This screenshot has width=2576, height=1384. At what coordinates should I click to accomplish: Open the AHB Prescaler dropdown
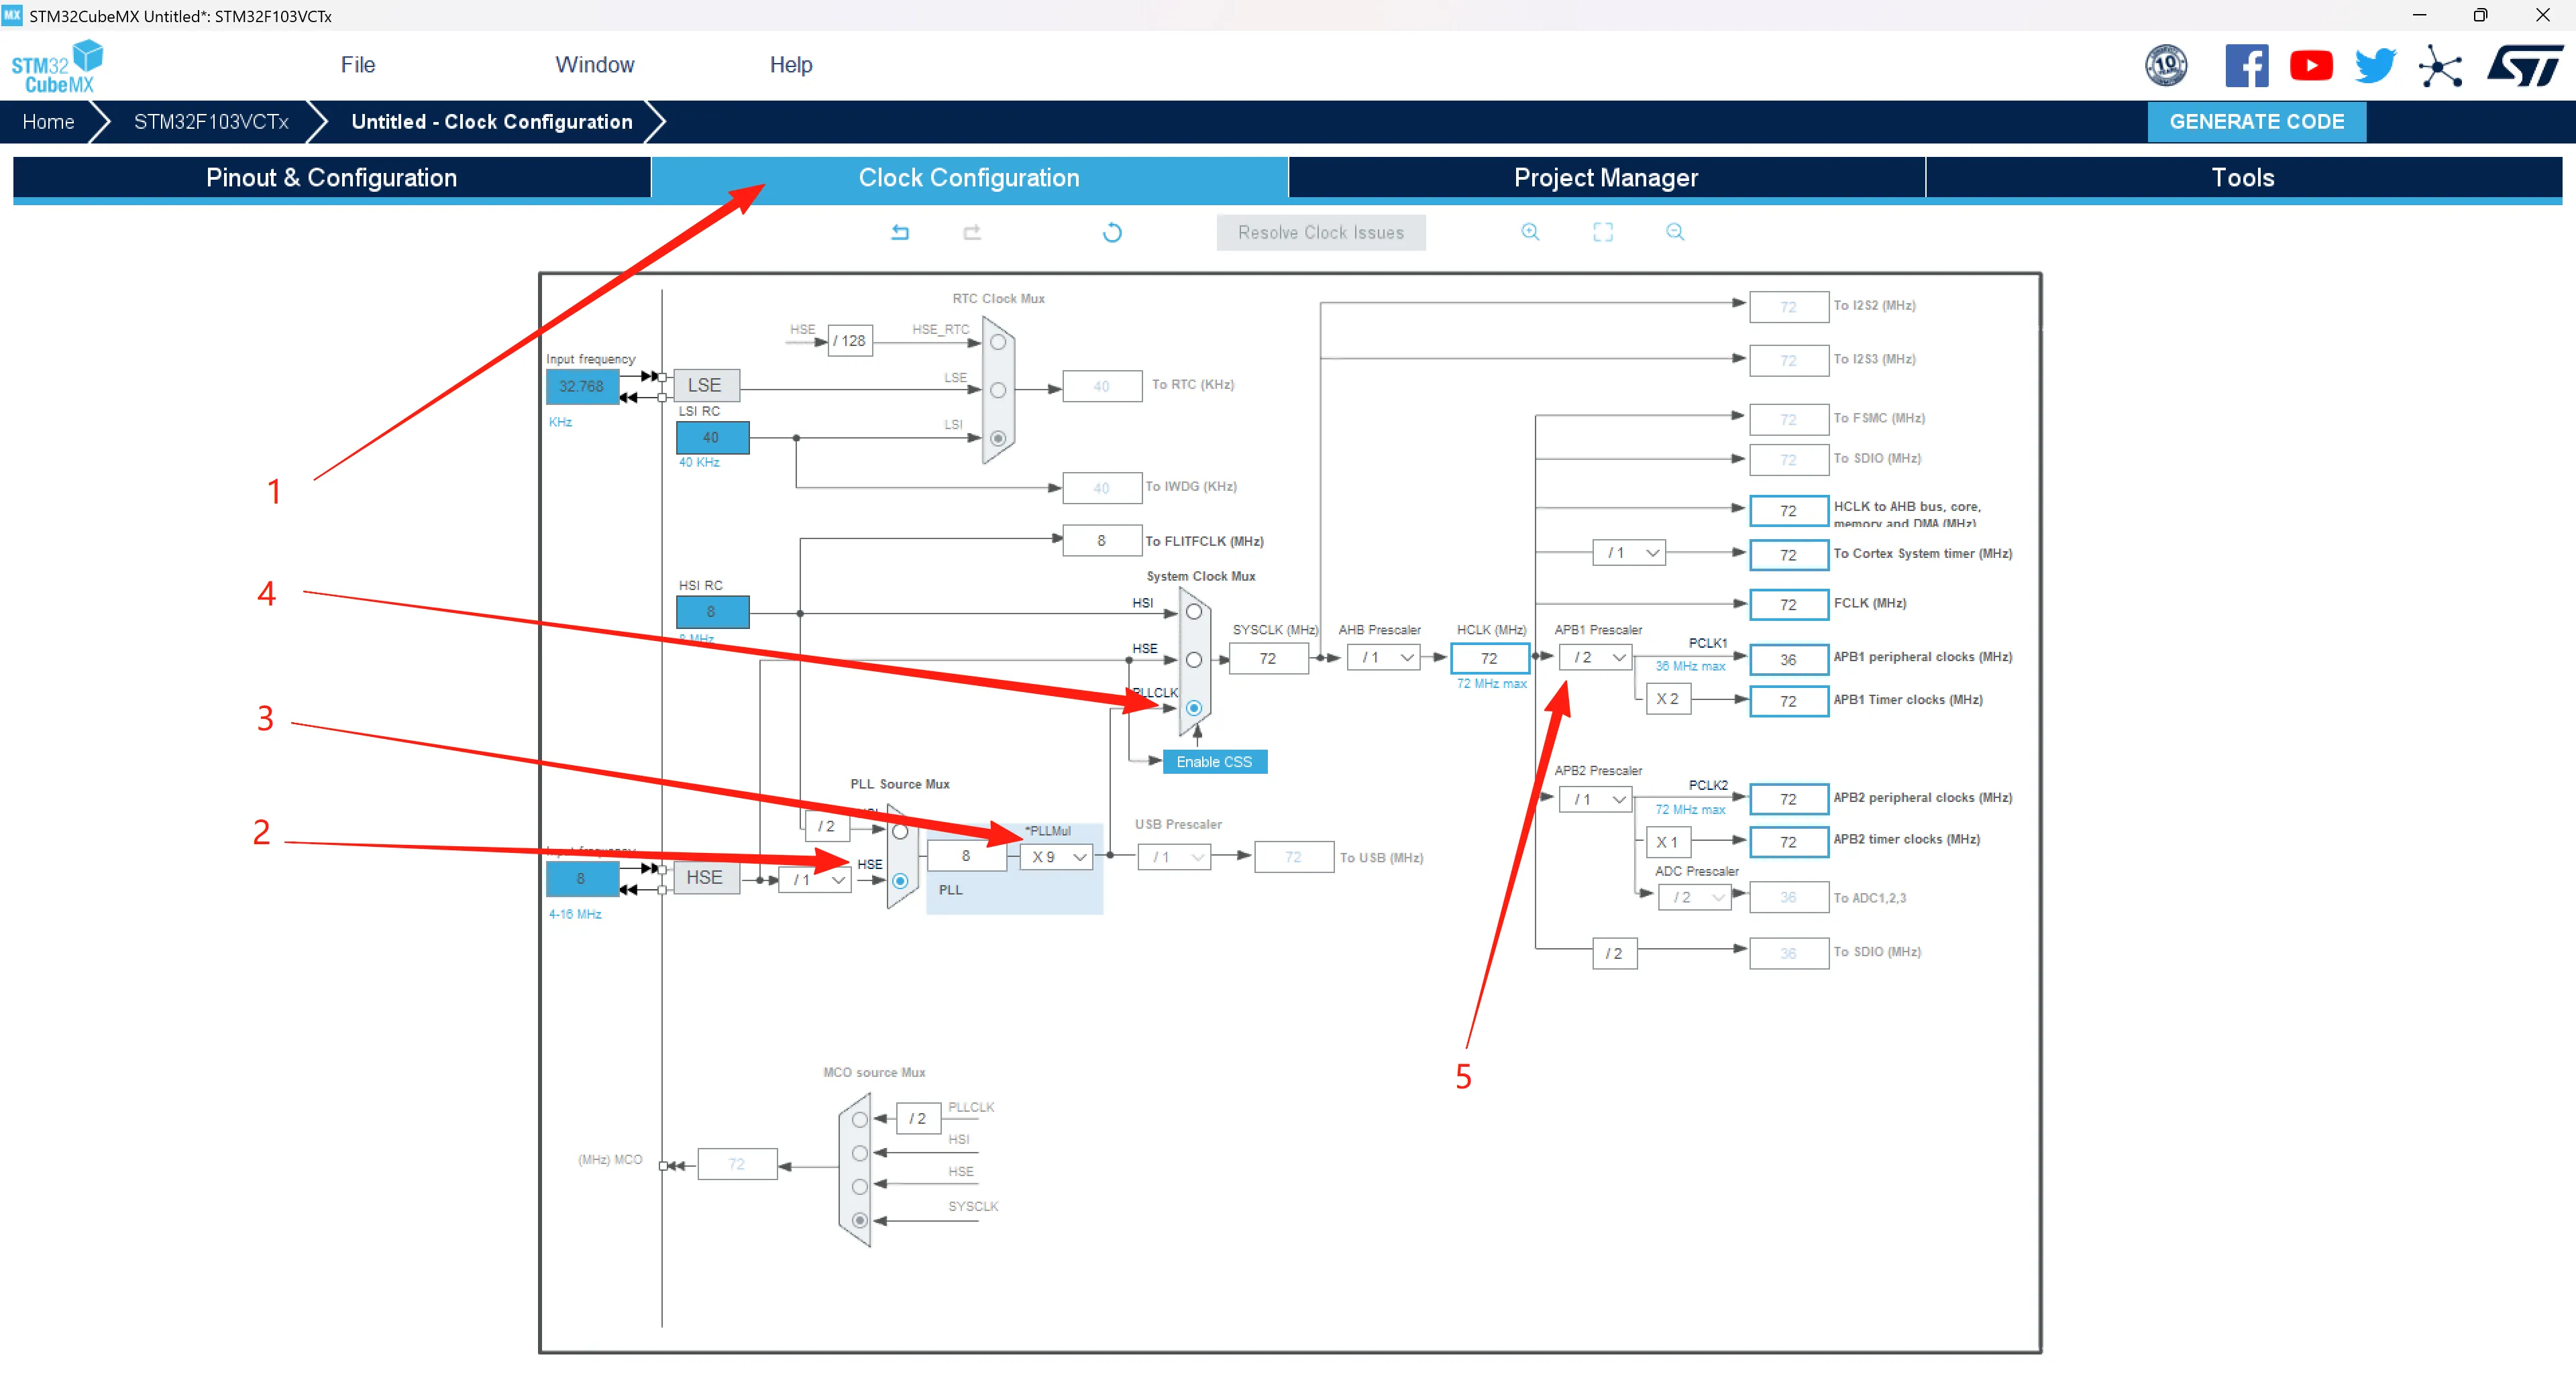tap(1384, 658)
